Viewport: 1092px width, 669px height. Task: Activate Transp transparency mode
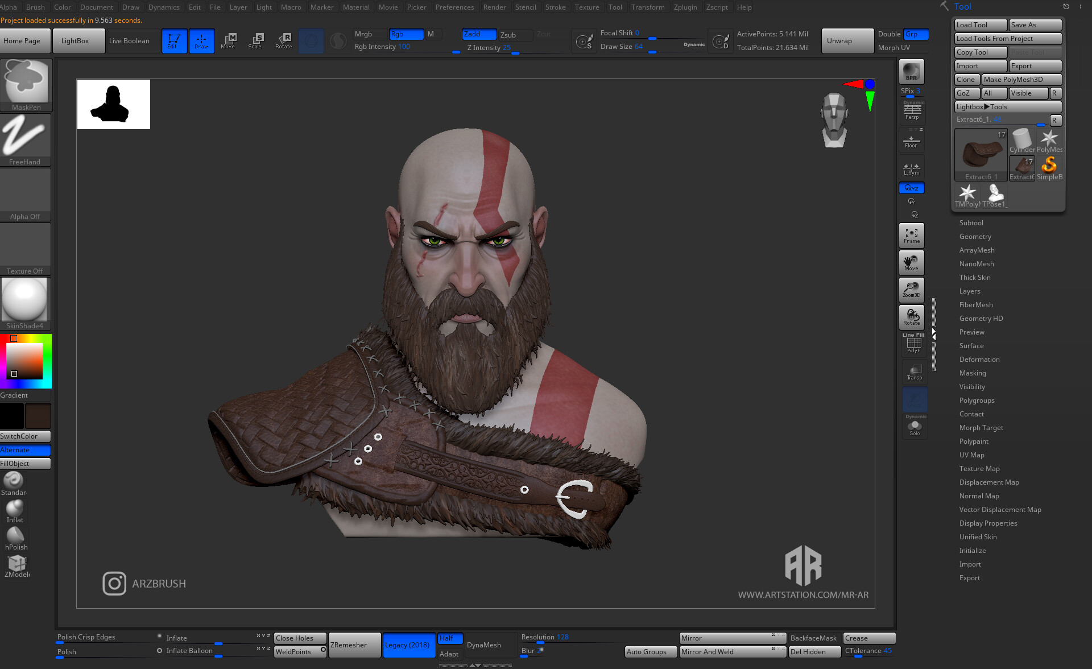pyautogui.click(x=914, y=371)
